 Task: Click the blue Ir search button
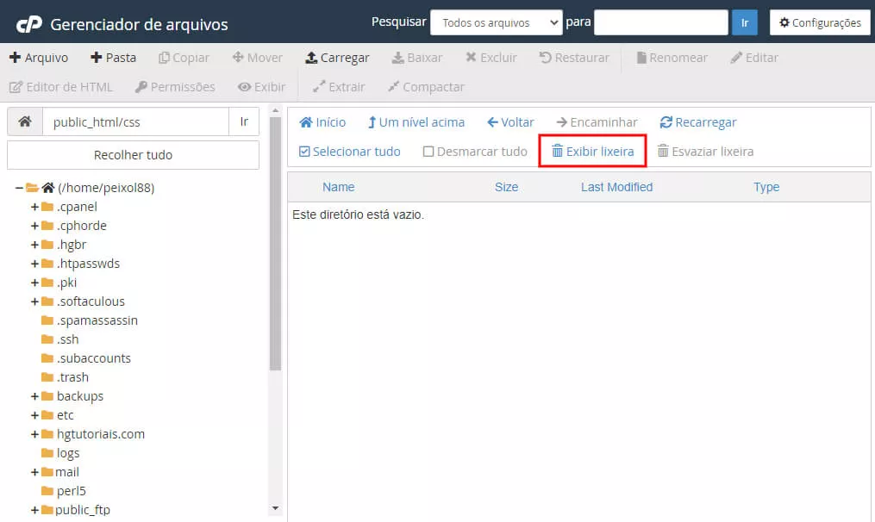[x=745, y=23]
